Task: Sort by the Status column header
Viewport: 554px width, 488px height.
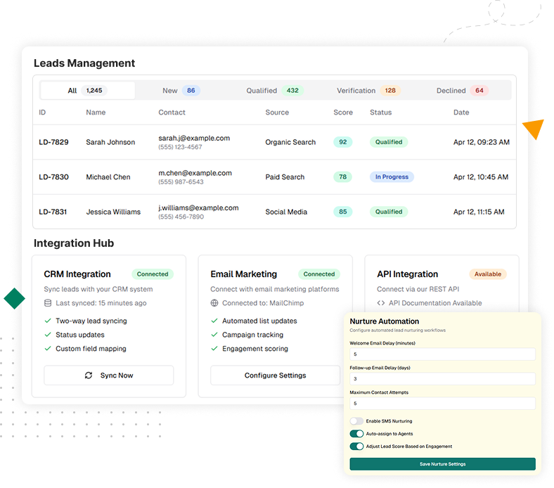Action: (x=381, y=113)
